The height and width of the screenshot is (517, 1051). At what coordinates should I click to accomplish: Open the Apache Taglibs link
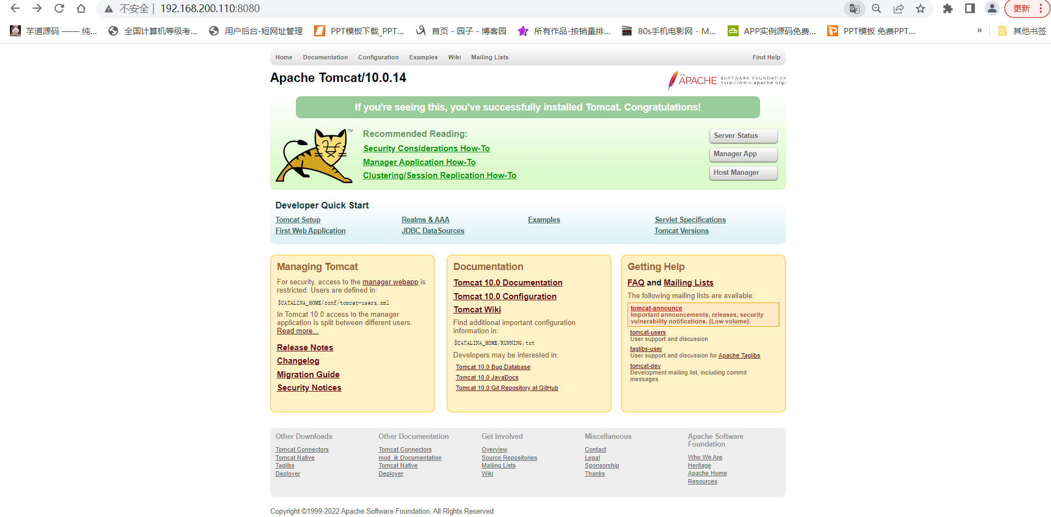(x=739, y=356)
